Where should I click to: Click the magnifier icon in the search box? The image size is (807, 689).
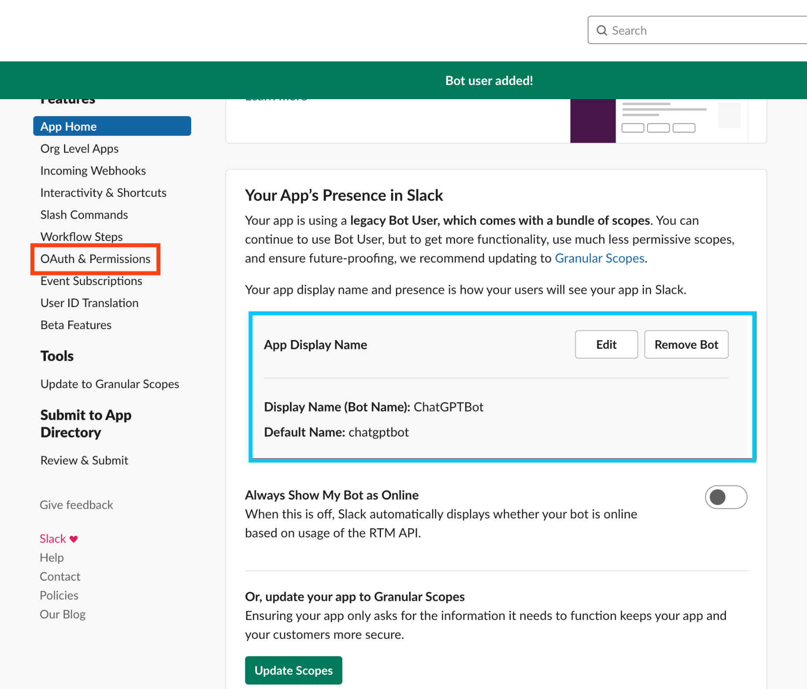(x=602, y=30)
